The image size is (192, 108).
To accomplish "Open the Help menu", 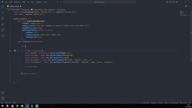I will coord(45,2).
